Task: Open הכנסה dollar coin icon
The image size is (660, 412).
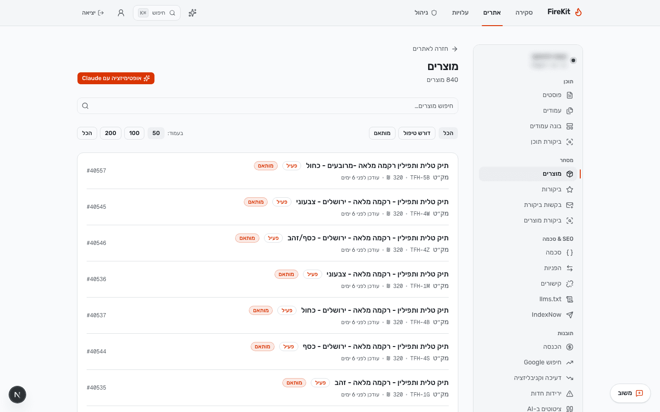Action: point(570,347)
